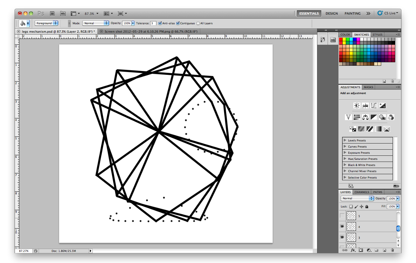Open the History panel icon in the dock
The image size is (416, 263).
pyautogui.click(x=323, y=40)
